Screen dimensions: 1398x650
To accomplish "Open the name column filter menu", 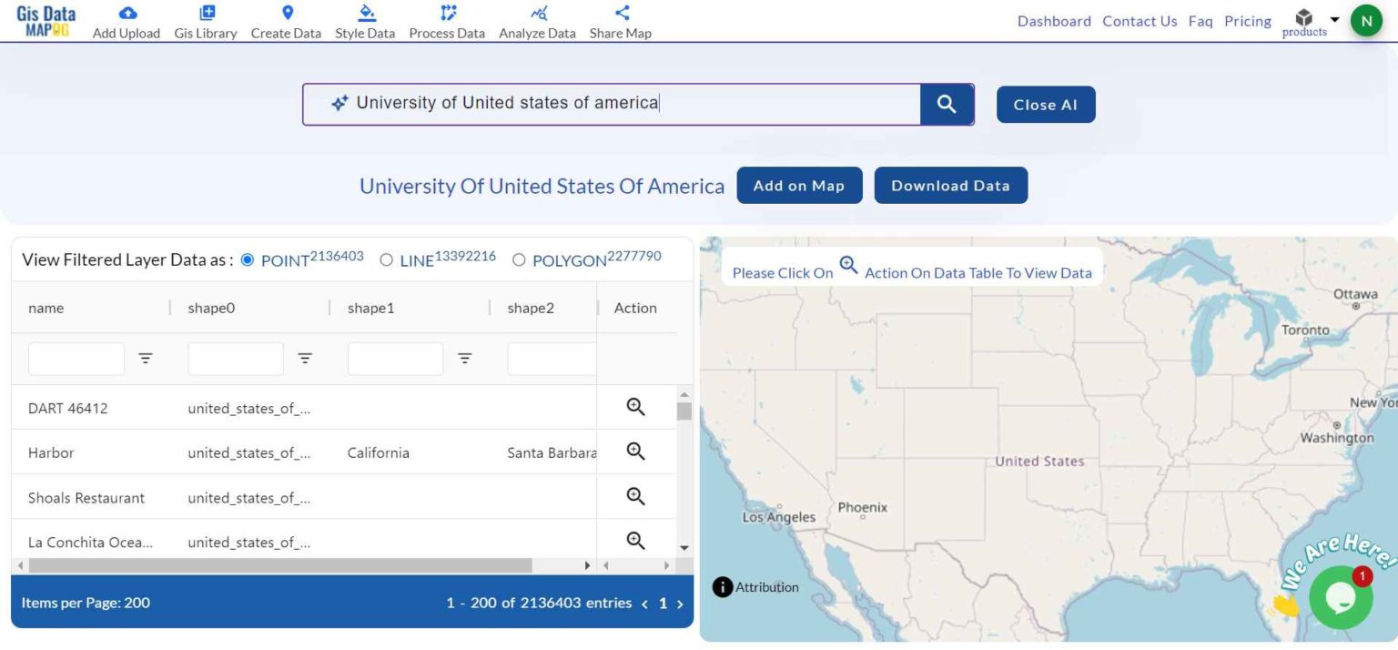I will coord(146,359).
